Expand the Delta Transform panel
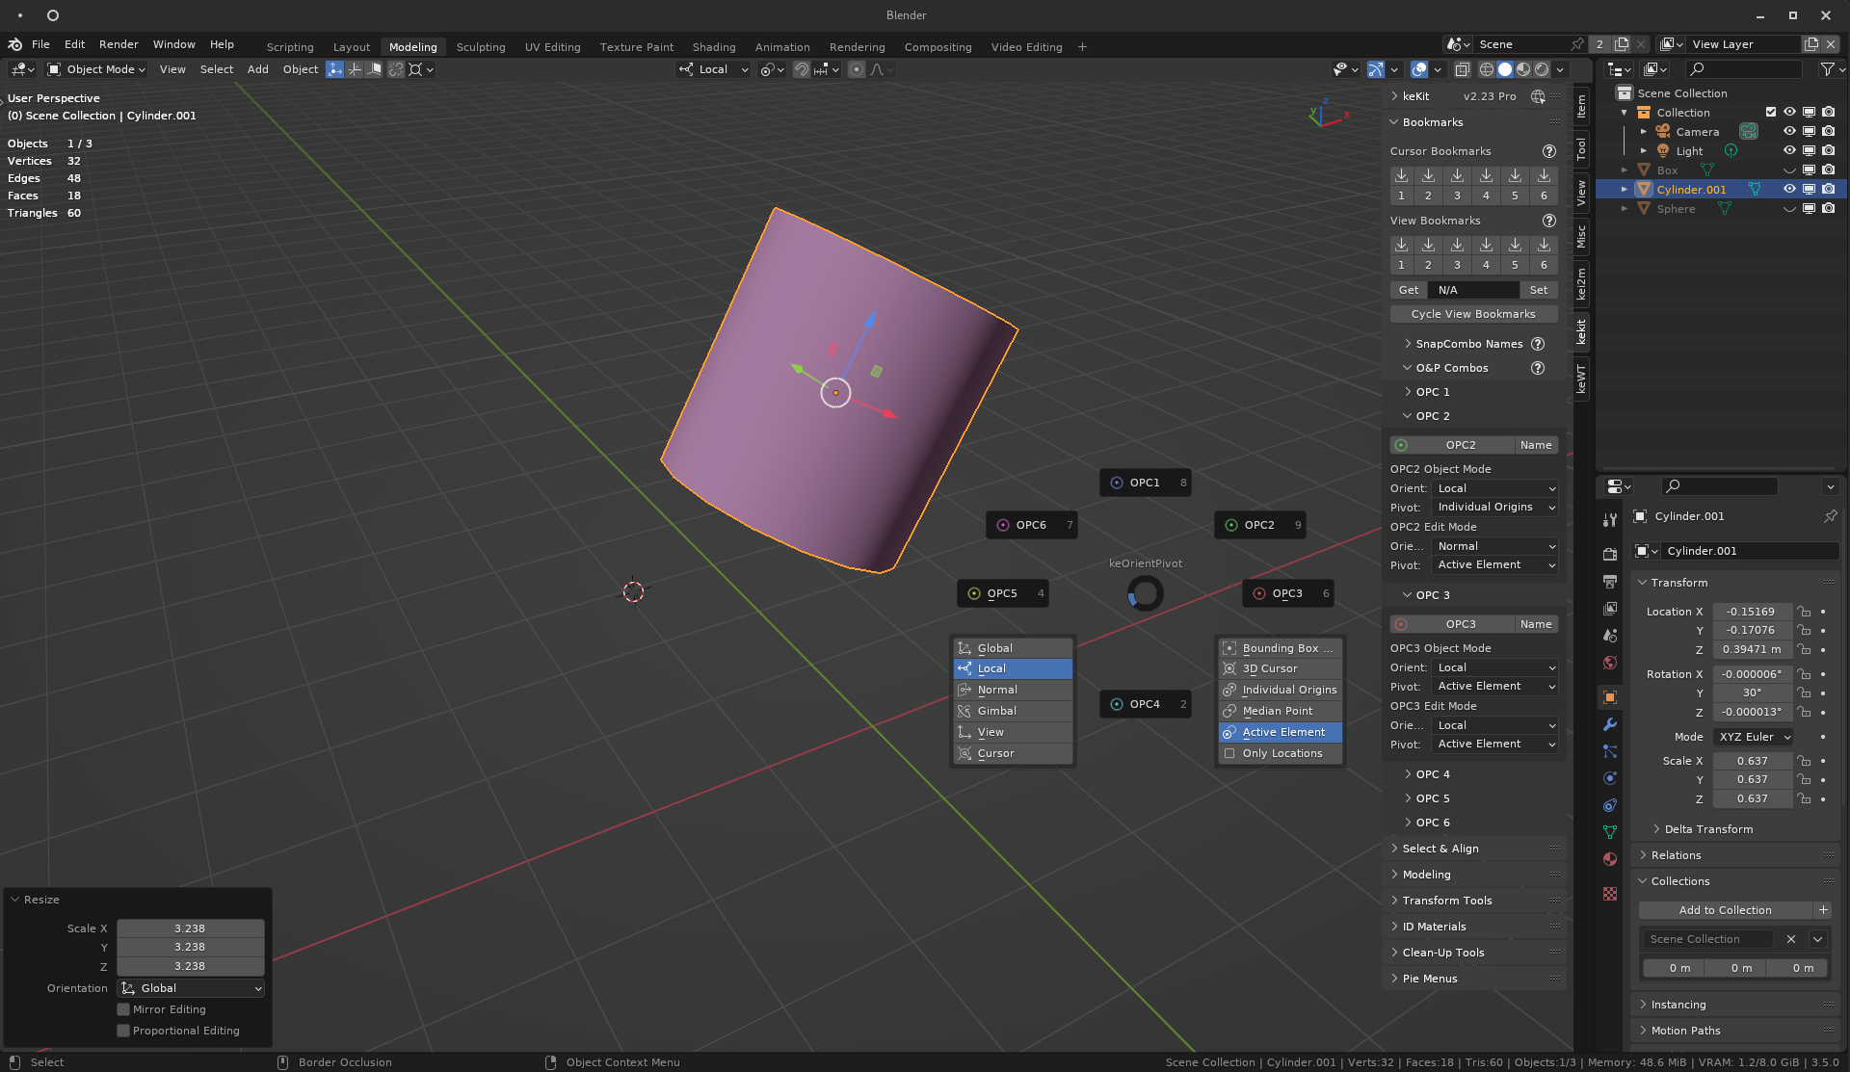This screenshot has height=1072, width=1850. coord(1705,828)
